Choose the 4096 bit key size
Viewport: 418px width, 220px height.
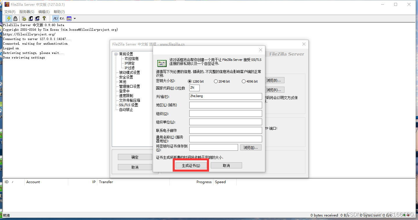coord(250,81)
